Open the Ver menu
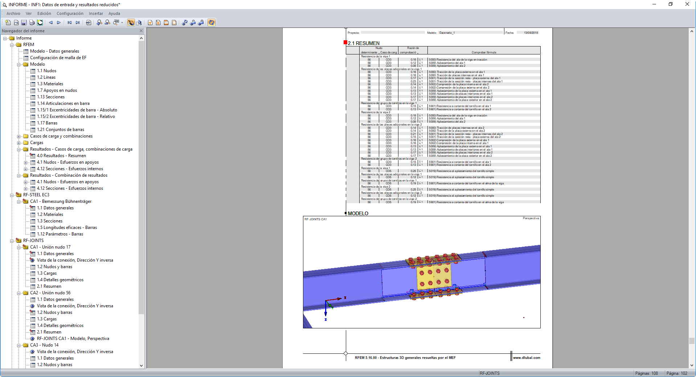The width and height of the screenshot is (696, 377). [29, 13]
